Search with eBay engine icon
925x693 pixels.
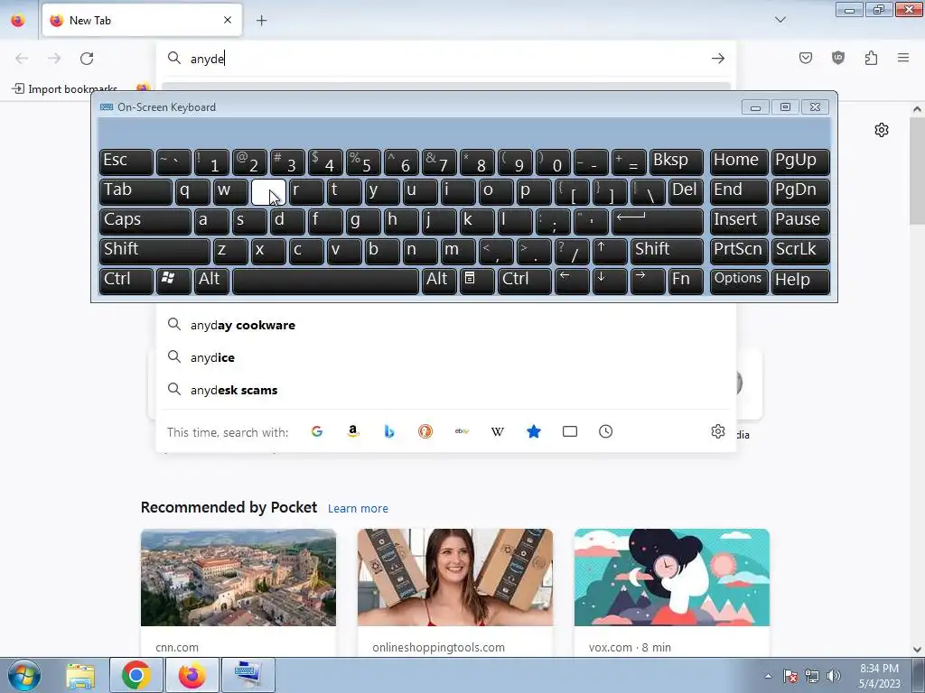point(462,432)
